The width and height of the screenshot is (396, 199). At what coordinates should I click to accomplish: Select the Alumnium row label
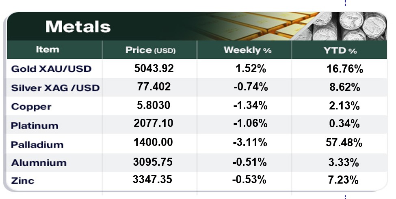39,163
